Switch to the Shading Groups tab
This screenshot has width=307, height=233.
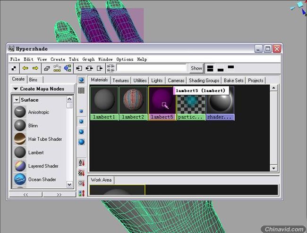pyautogui.click(x=204, y=80)
